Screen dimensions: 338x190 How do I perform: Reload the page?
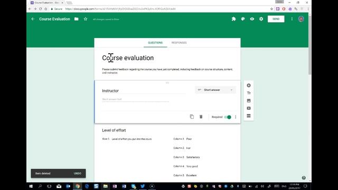[41, 9]
